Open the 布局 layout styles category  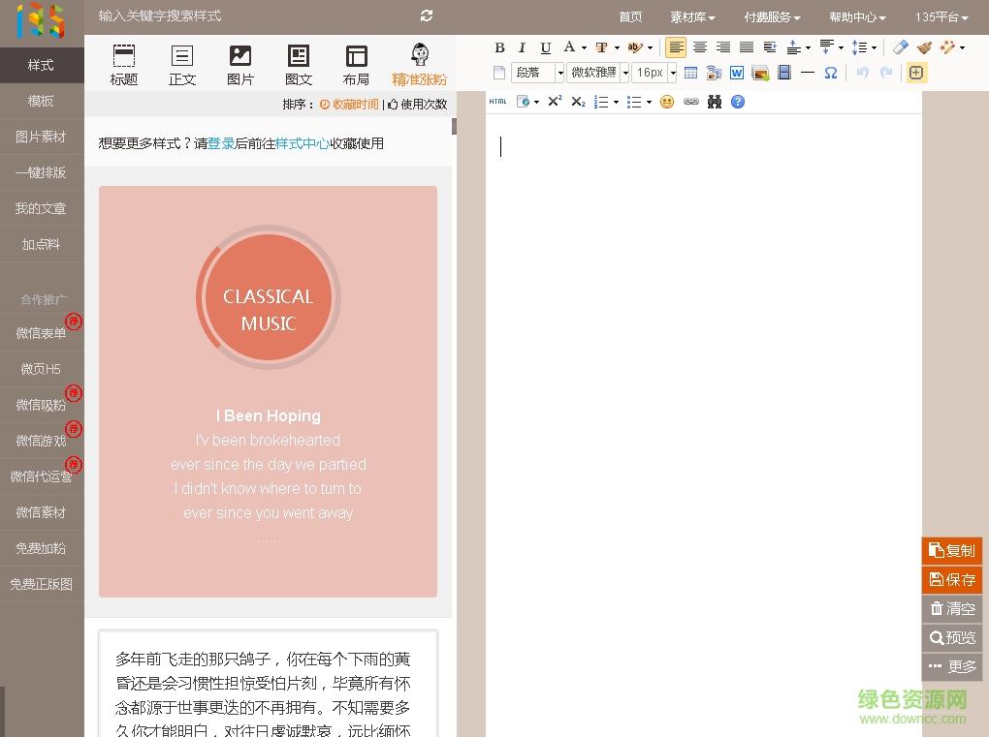(x=356, y=60)
